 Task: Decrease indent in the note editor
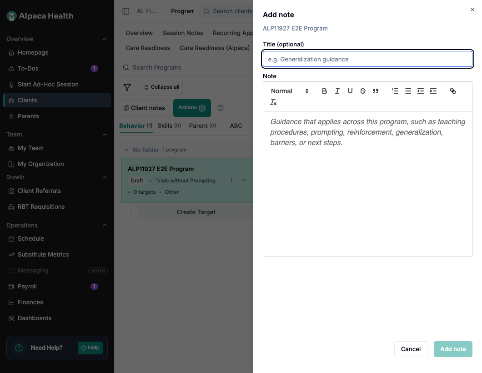pos(421,91)
